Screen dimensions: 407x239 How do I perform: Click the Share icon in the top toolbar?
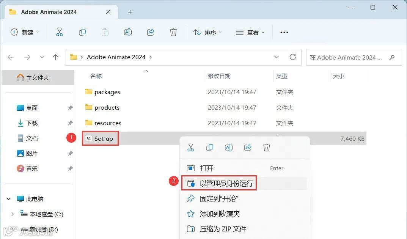point(151,33)
